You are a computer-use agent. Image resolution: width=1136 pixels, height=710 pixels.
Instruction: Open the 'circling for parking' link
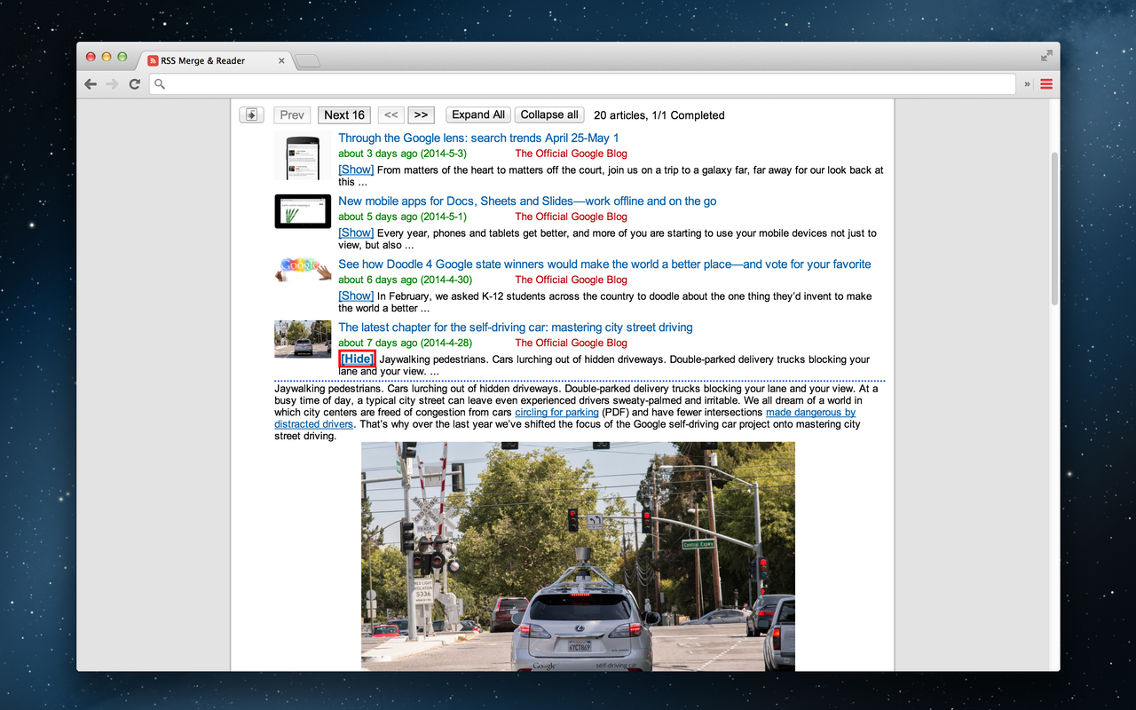[556, 412]
